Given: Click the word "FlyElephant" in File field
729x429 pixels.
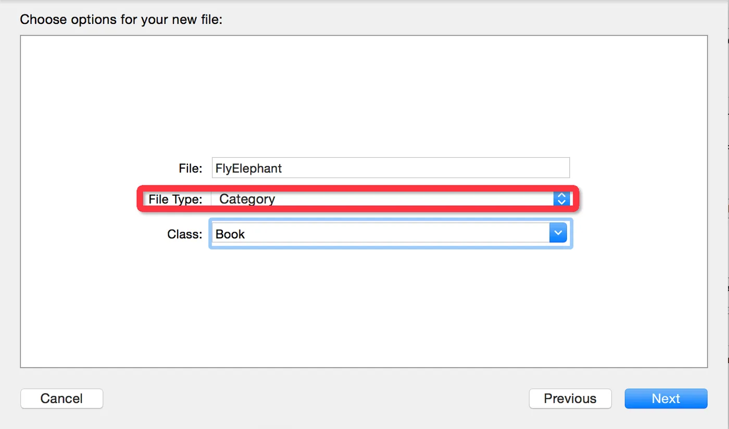Looking at the screenshot, I should pos(249,168).
